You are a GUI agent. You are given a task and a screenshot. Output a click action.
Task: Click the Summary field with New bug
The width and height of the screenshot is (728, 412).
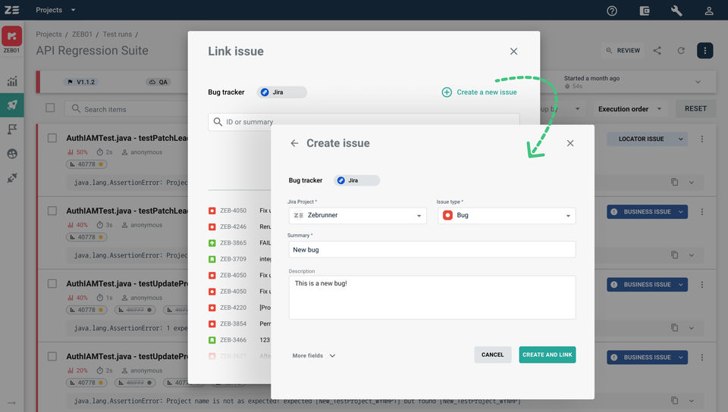click(431, 249)
